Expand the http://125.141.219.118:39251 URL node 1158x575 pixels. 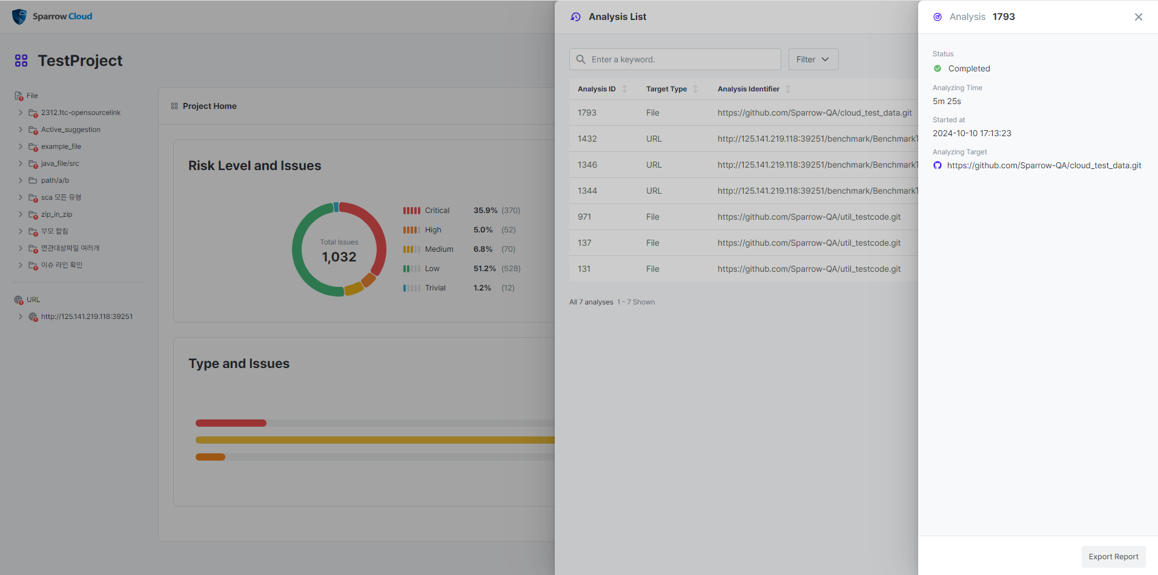20,317
